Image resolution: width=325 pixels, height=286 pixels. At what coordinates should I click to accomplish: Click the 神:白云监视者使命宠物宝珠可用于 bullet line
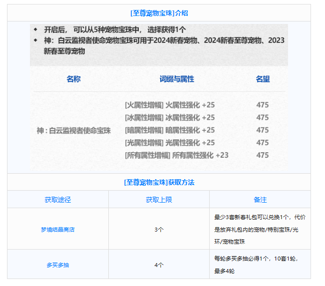coord(164,45)
